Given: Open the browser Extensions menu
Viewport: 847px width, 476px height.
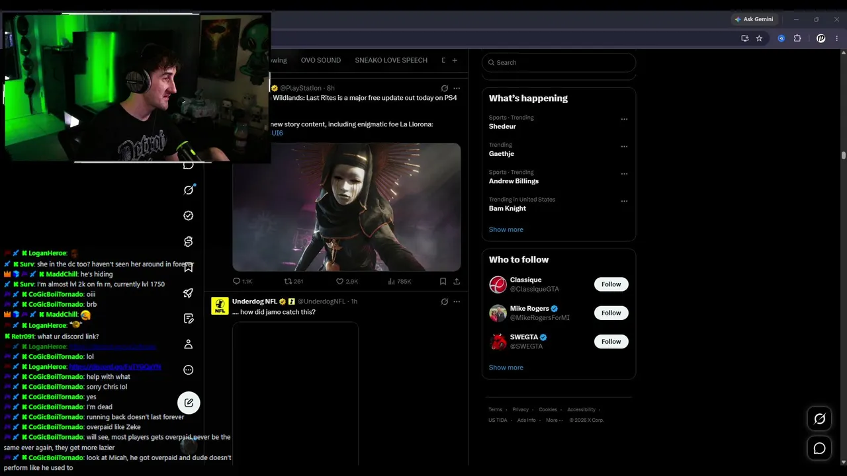Looking at the screenshot, I should pyautogui.click(x=797, y=38).
